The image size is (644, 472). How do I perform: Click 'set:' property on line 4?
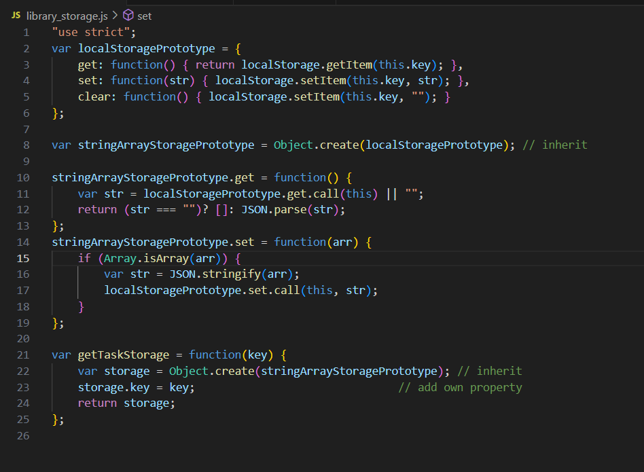point(91,80)
